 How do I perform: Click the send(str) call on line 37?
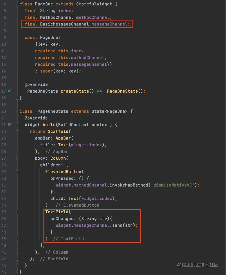(124, 225)
